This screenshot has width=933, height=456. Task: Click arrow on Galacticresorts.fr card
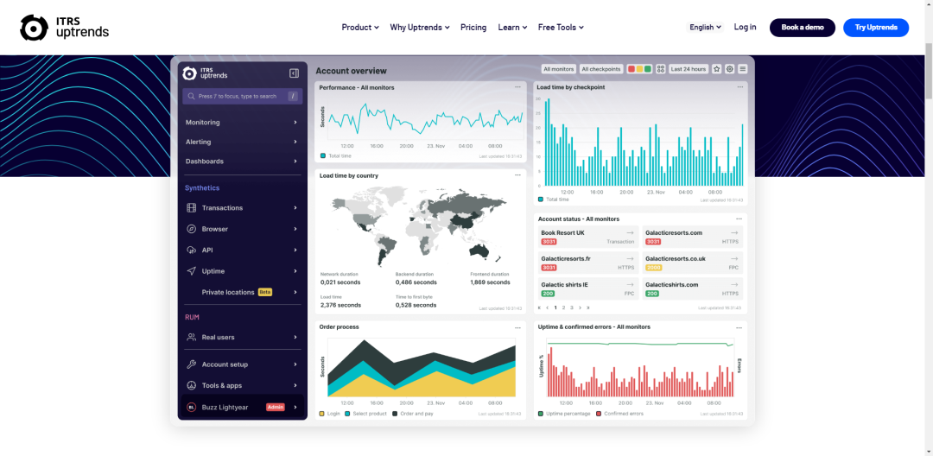pos(630,259)
